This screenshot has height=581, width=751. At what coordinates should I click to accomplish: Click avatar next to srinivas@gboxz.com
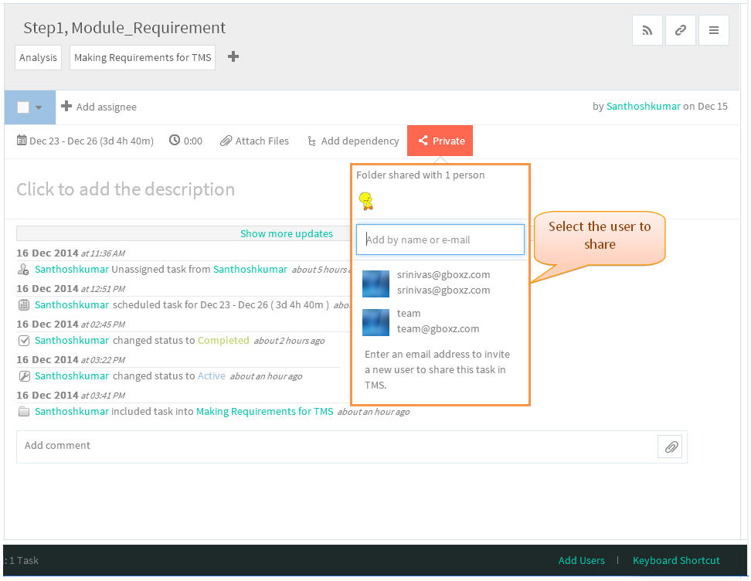tap(375, 284)
